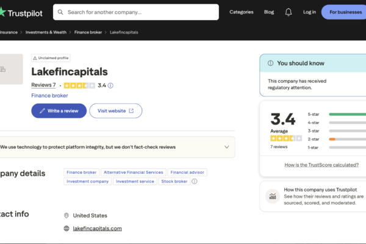Select the Investment company tag
The width and height of the screenshot is (366, 244).
click(x=87, y=181)
